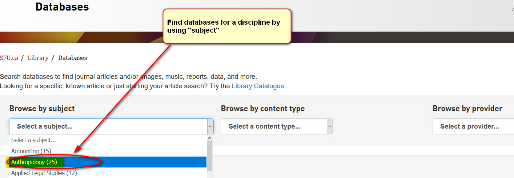Open the Select a content type dropdown
The image size is (514, 178).
tap(277, 126)
